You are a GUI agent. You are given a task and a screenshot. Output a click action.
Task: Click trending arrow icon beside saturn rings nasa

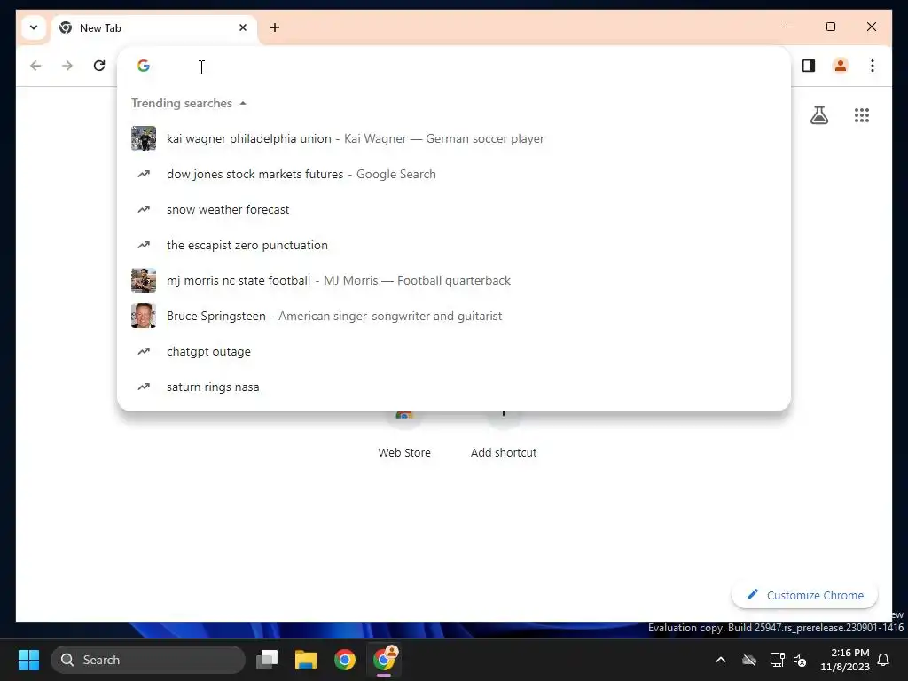(x=144, y=387)
